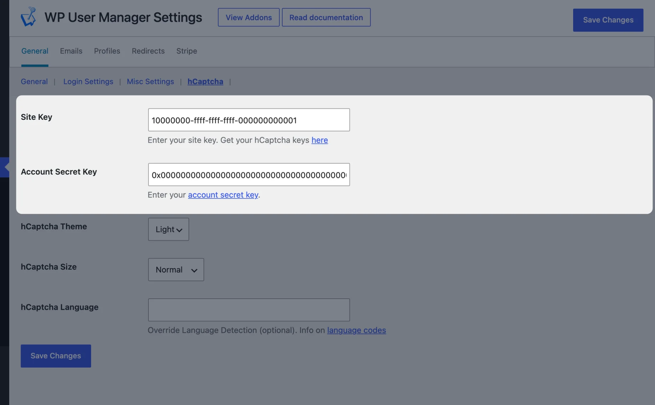Focus the Account Secret Key field
655x405 pixels.
[249, 175]
